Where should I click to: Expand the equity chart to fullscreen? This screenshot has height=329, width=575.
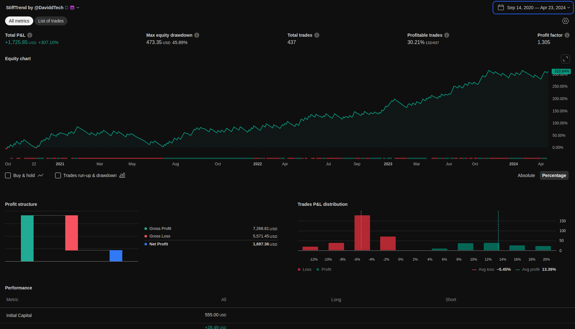pyautogui.click(x=565, y=59)
